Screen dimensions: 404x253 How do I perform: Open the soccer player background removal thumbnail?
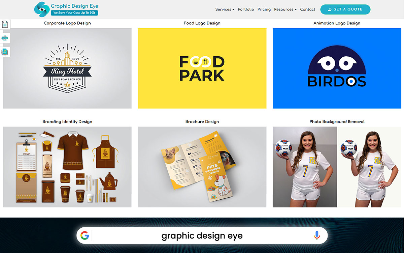337,167
